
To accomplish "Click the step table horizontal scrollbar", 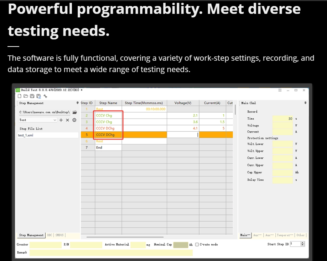I will pos(125,237).
